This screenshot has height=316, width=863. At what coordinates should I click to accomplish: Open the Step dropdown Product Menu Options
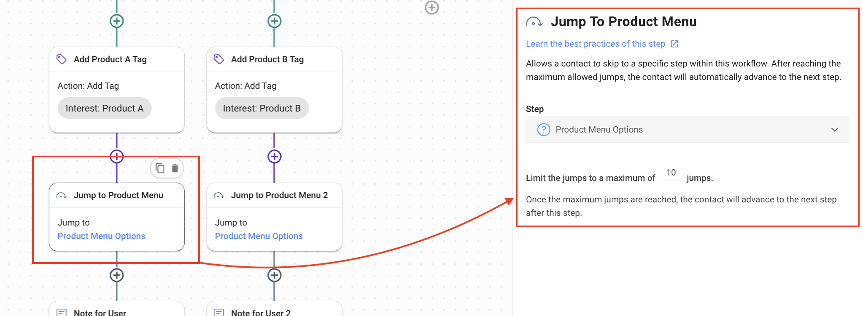coord(687,130)
